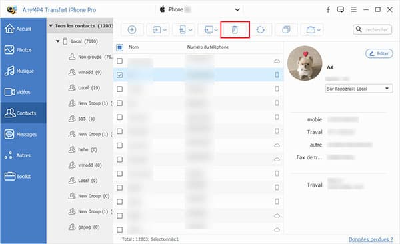Click the de-duplicate contacts icon
Screen dimensions: 400x244
point(286,30)
